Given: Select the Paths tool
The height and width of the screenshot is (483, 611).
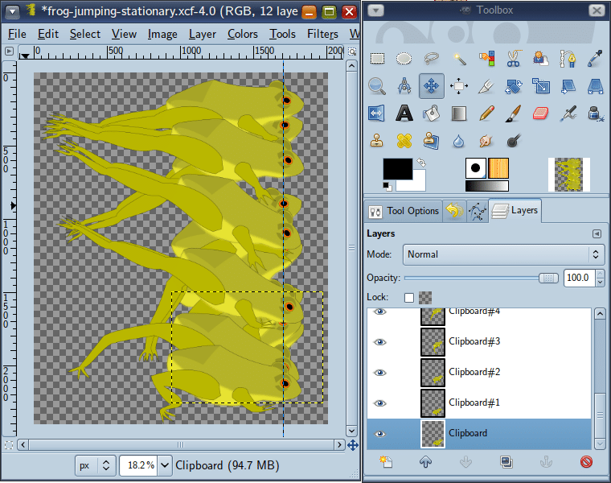Looking at the screenshot, I should (x=568, y=59).
